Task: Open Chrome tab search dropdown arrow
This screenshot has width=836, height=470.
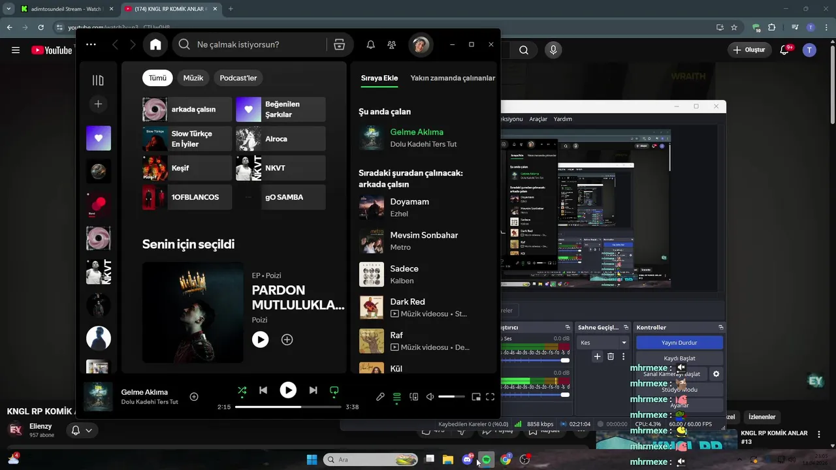Action: click(8, 9)
